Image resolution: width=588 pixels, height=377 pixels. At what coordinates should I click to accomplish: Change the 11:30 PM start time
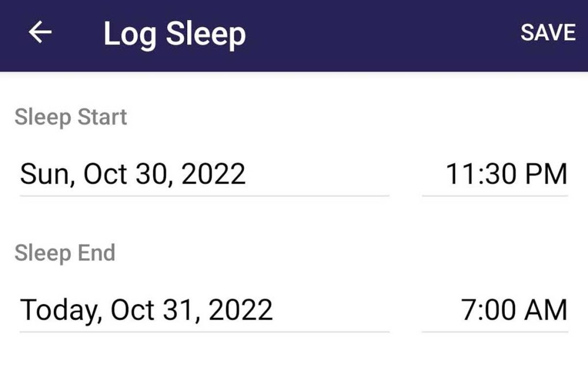(x=506, y=174)
